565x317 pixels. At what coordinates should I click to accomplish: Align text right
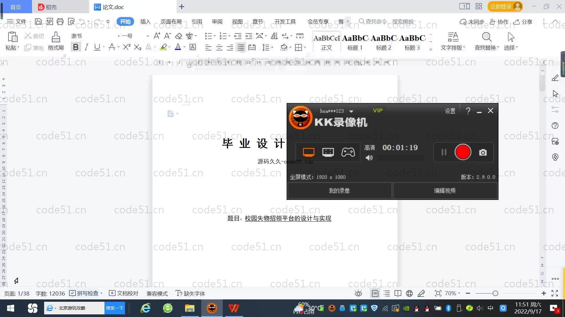[230, 47]
